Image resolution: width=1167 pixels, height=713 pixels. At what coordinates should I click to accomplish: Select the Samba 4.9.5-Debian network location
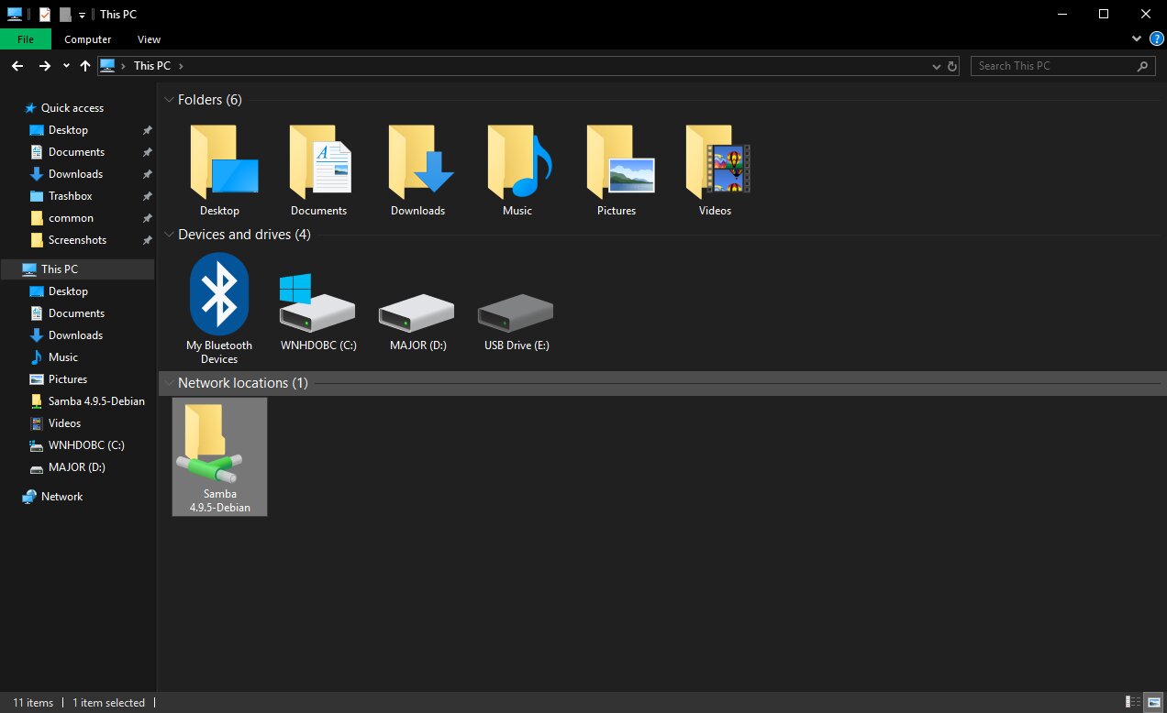tap(219, 456)
